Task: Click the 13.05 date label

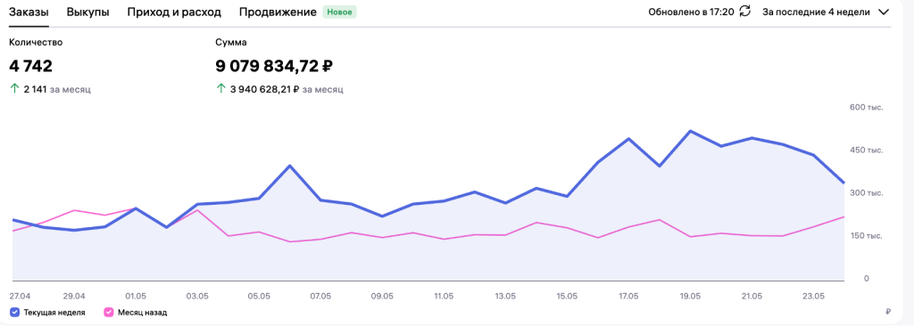Action: (x=505, y=296)
